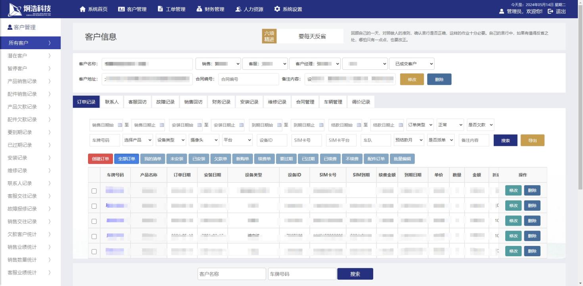Image resolution: width=583 pixels, height=286 pixels.
Task: Click the ID card icon for 客户管理
Action: 121,9
